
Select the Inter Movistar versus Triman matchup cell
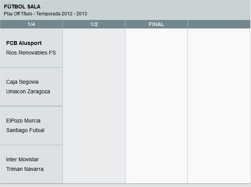31,177
